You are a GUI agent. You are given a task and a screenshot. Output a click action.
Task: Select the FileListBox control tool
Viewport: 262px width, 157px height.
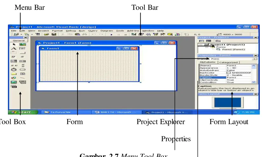[23, 74]
